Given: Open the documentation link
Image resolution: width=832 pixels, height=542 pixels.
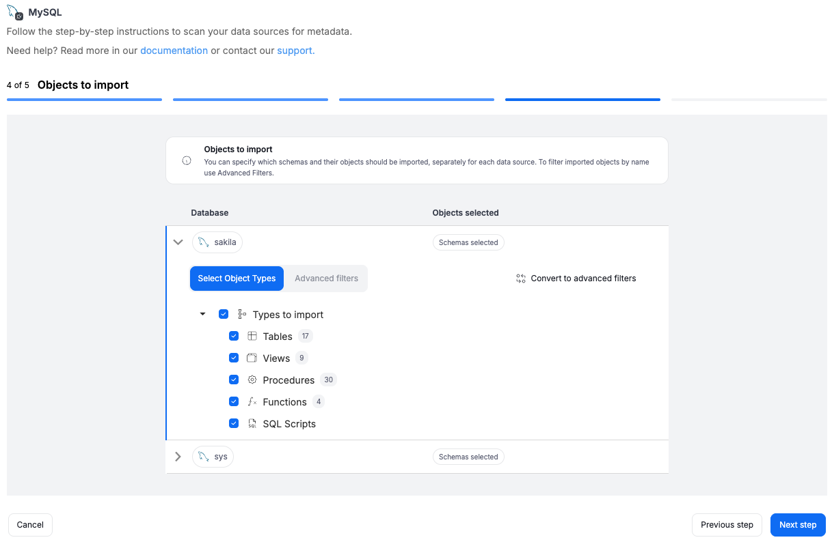Looking at the screenshot, I should pyautogui.click(x=174, y=51).
